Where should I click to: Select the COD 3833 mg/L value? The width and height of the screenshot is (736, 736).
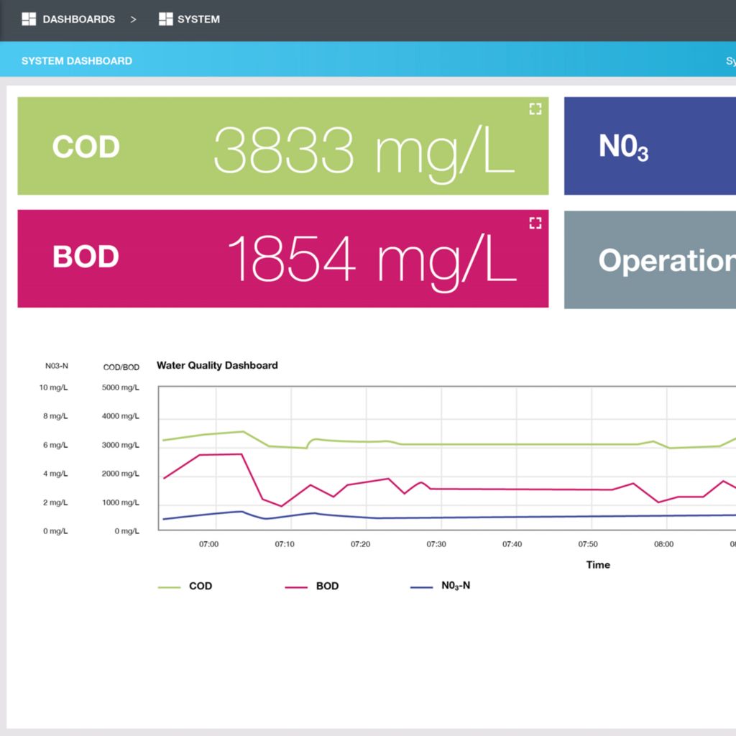364,150
